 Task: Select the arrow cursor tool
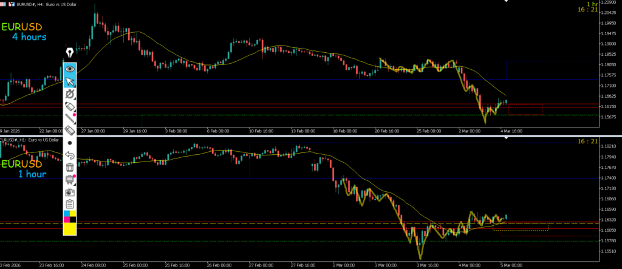[x=70, y=81]
